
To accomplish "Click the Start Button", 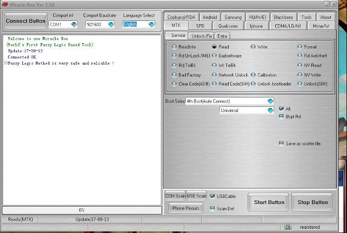I will 269,202.
